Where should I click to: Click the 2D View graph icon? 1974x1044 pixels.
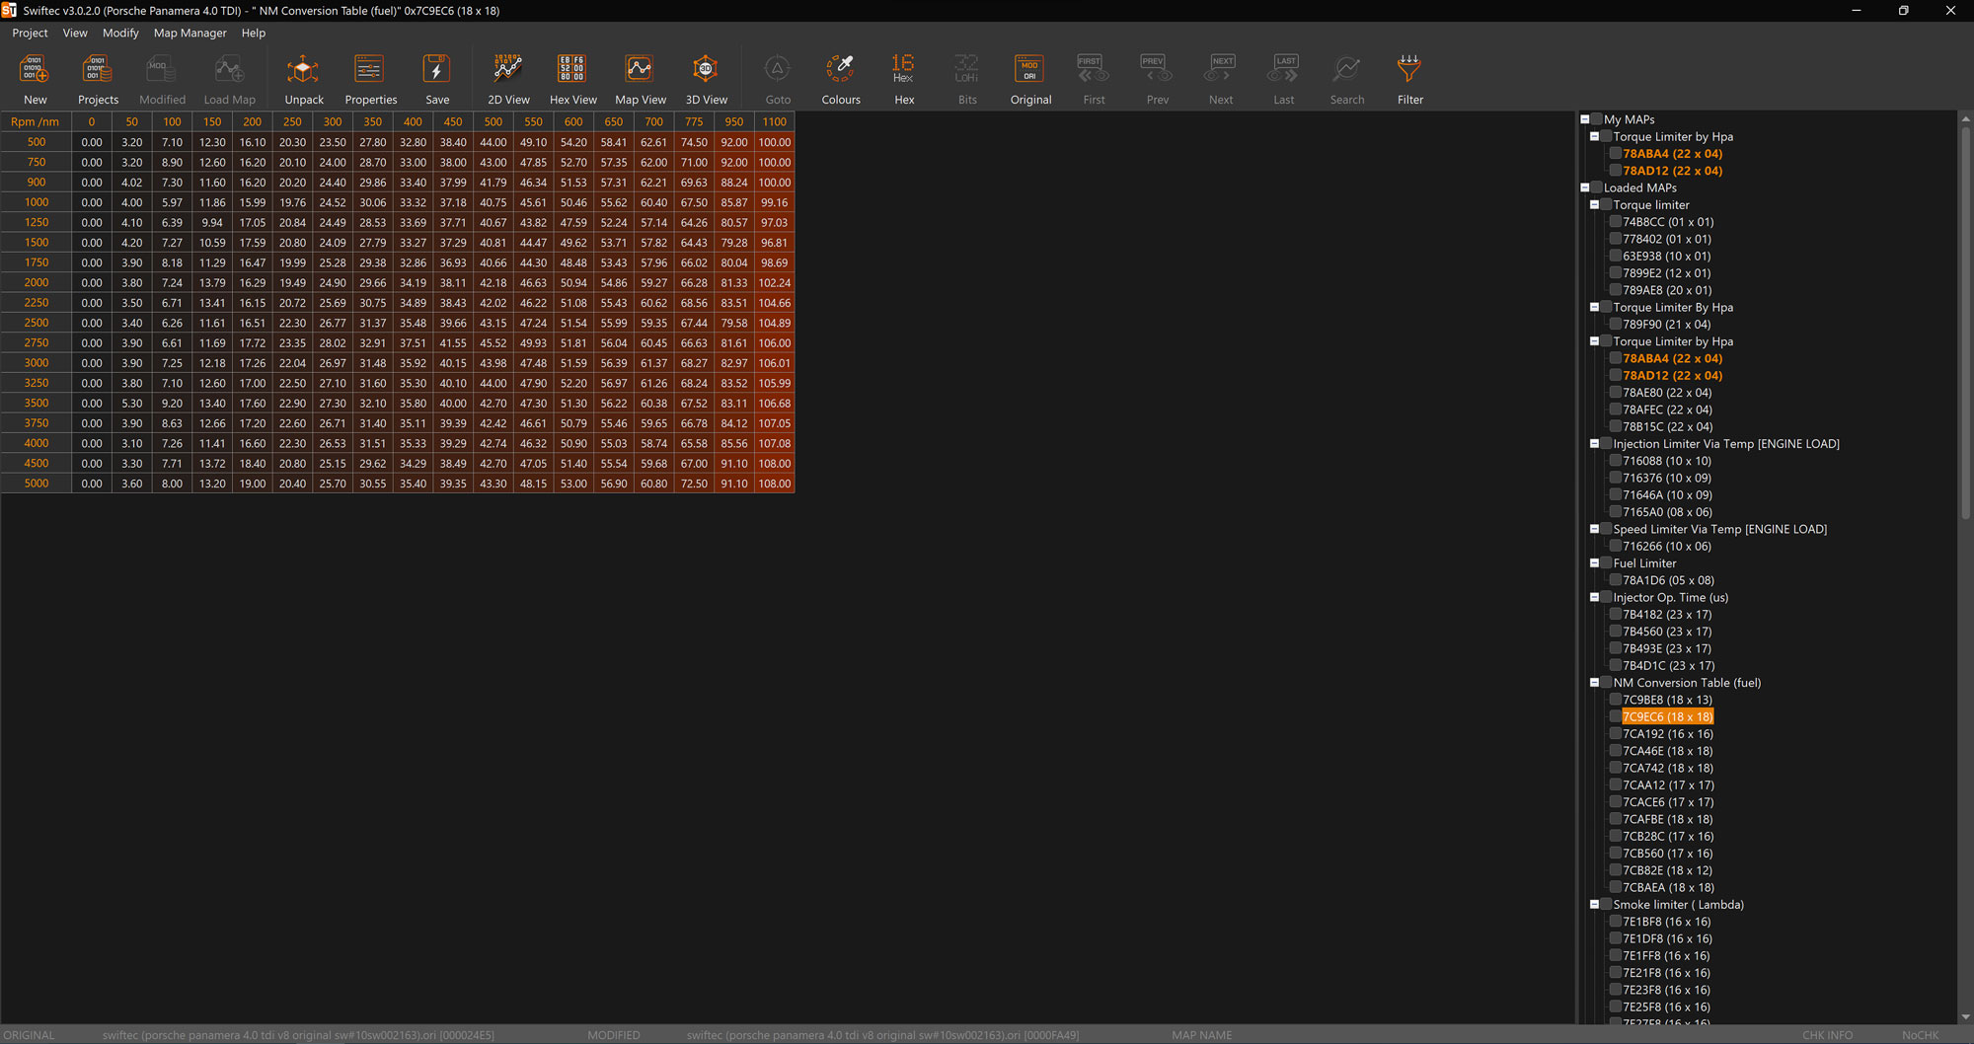(508, 70)
